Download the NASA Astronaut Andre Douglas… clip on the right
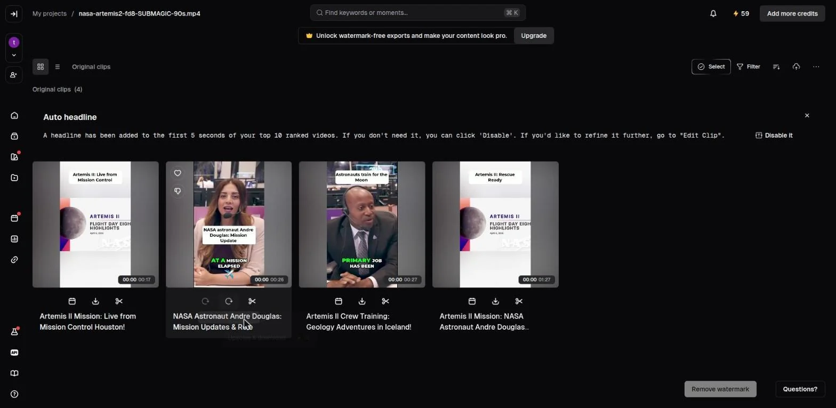 [x=495, y=301]
